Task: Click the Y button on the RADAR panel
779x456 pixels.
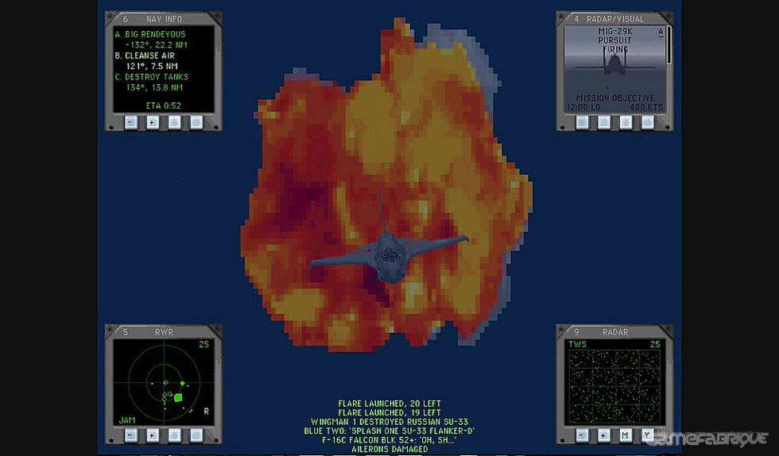Action: (647, 435)
